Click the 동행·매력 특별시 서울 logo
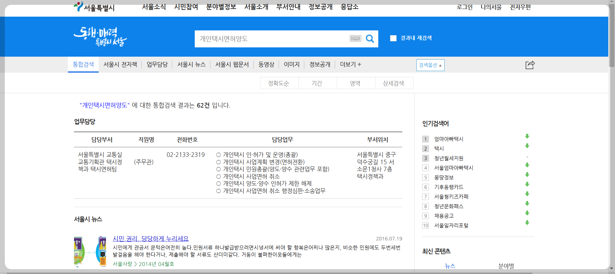Viewport: 615px width, 274px height. click(100, 37)
